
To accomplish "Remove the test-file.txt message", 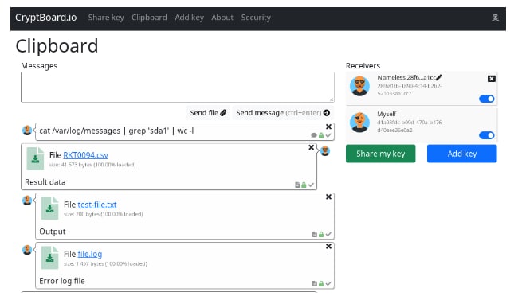I will pos(328,197).
